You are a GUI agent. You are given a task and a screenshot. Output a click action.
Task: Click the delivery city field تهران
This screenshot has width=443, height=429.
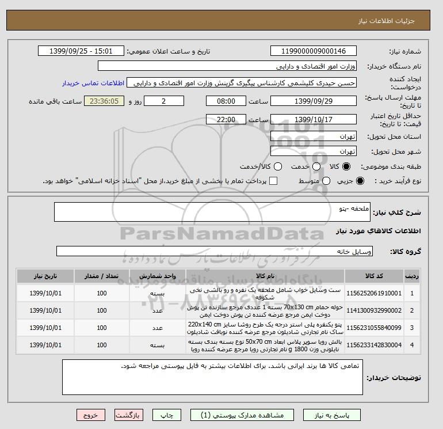tap(314, 151)
